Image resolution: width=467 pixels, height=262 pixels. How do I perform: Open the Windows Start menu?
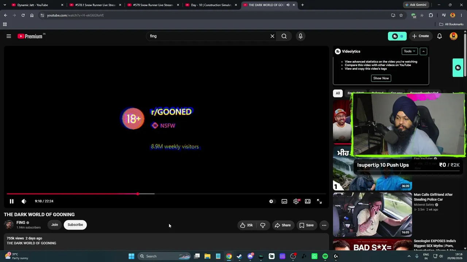(x=131, y=256)
